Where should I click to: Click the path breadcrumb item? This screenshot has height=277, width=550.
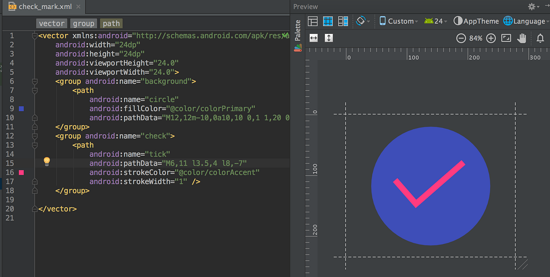coord(111,23)
